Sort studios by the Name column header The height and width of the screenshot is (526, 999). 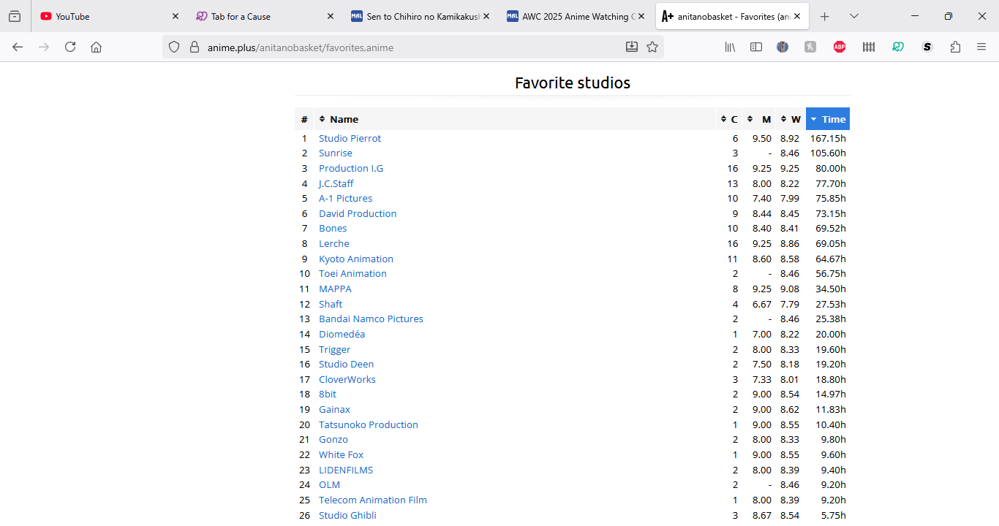(x=344, y=119)
